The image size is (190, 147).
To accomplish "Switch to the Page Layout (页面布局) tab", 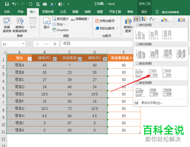I will click(48, 12).
